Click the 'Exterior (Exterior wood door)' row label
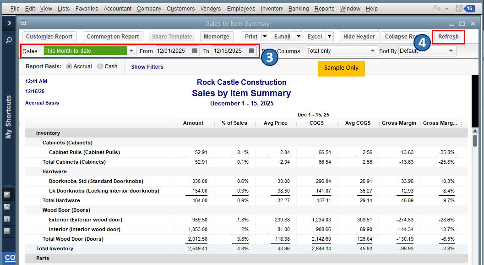Viewport: 484px width, 265px height. (x=86, y=220)
